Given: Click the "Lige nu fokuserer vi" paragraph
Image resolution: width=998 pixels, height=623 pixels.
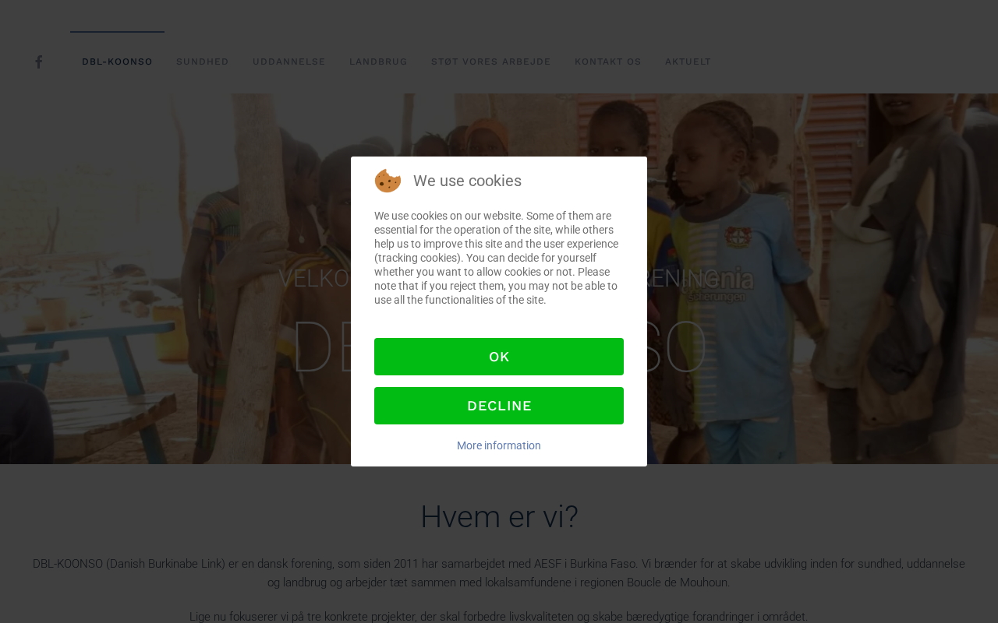Looking at the screenshot, I should coord(499,617).
